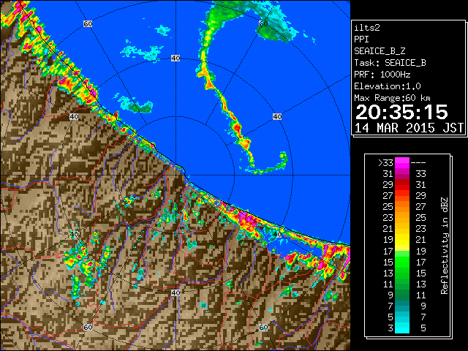Click the 'Max Range:60 km' line
Image resolution: width=468 pixels, height=351 pixels.
pos(392,98)
